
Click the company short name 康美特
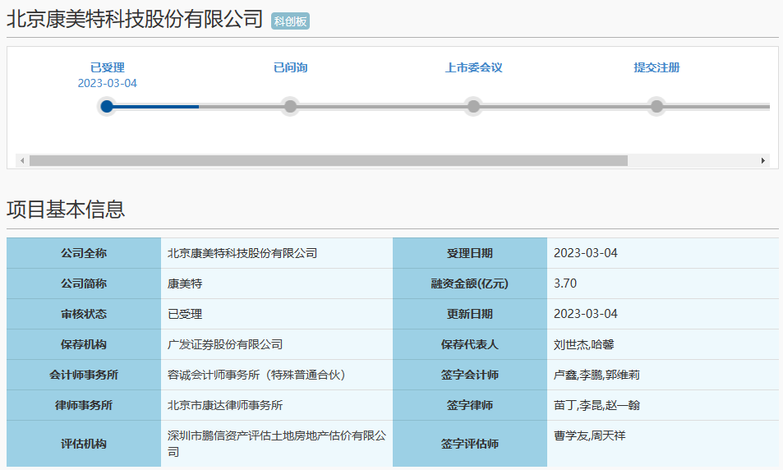185,283
